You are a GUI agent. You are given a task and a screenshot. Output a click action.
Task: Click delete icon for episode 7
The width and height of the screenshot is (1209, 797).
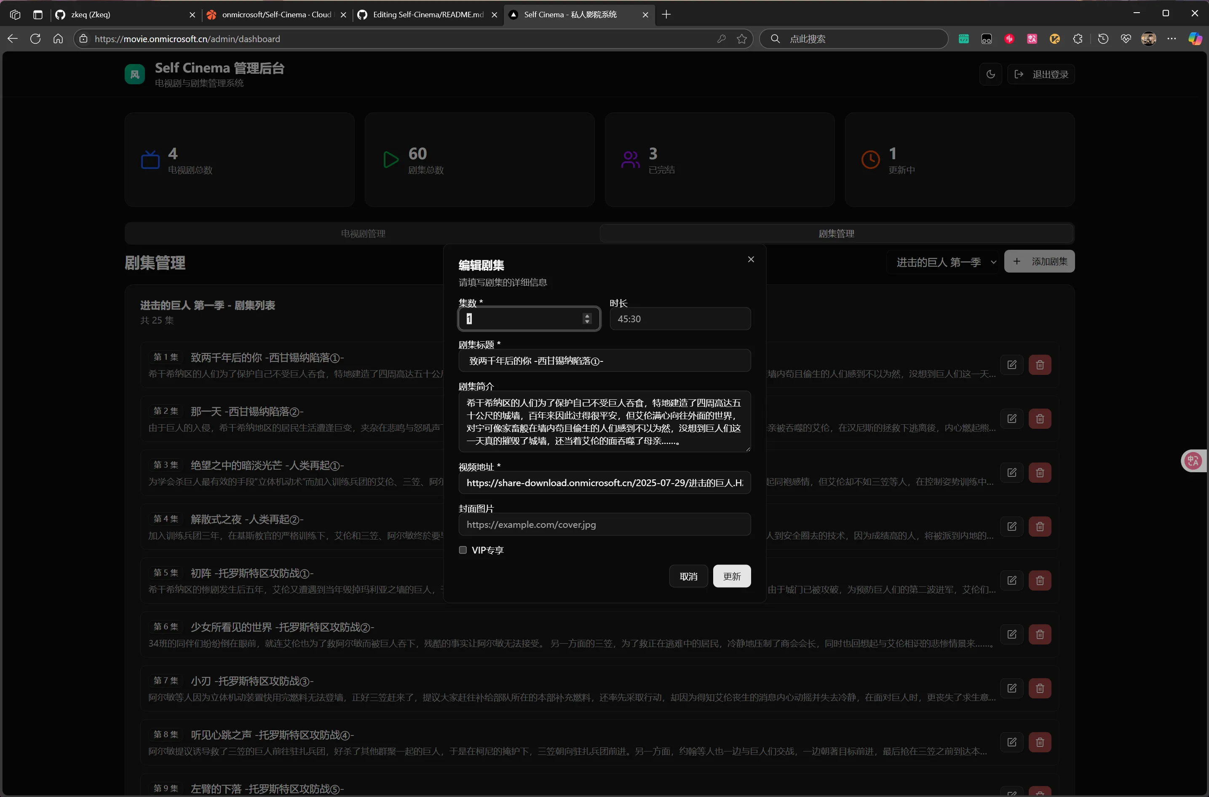[x=1039, y=688]
